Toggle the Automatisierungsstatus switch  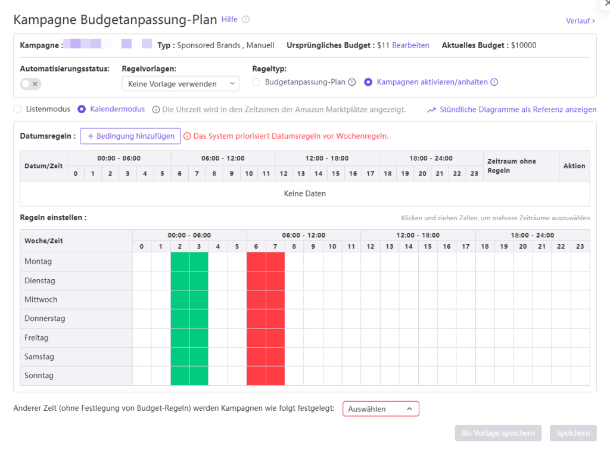[31, 83]
